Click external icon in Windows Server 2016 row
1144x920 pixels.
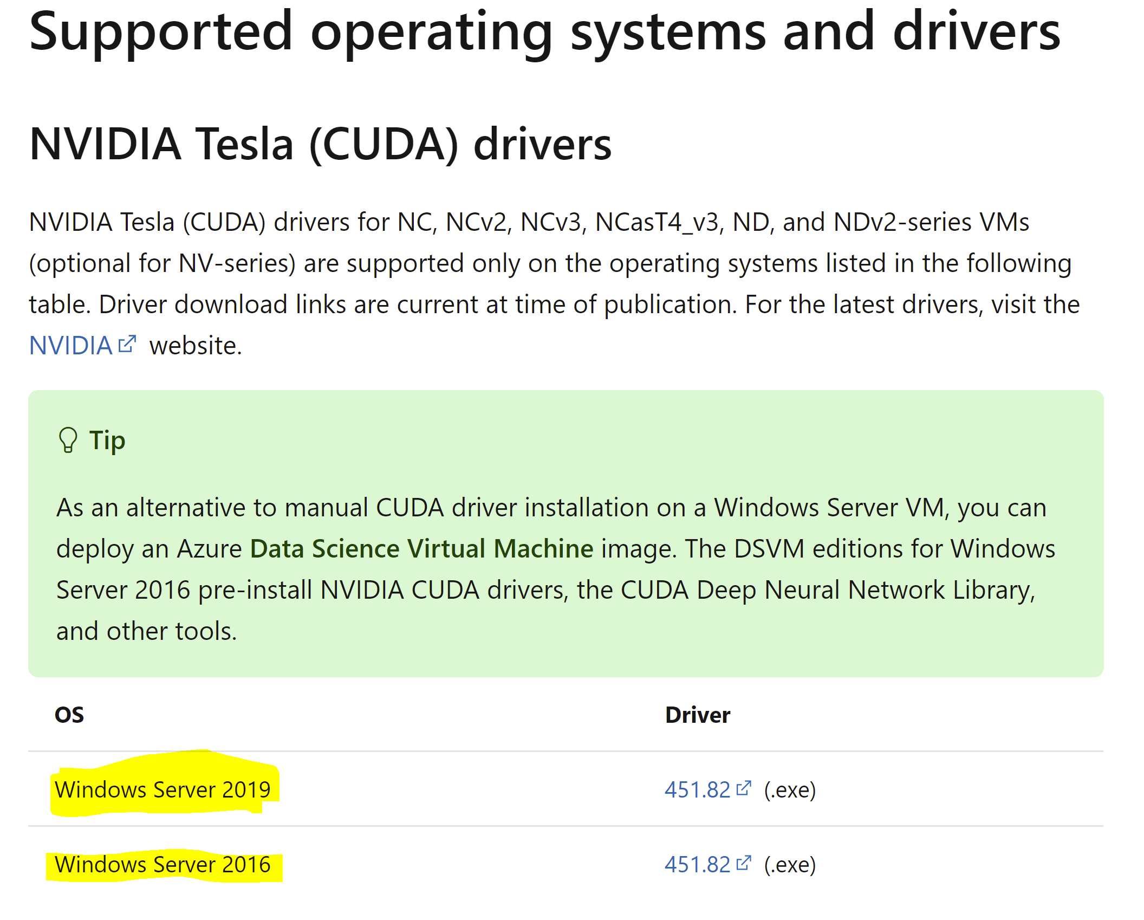pos(744,863)
